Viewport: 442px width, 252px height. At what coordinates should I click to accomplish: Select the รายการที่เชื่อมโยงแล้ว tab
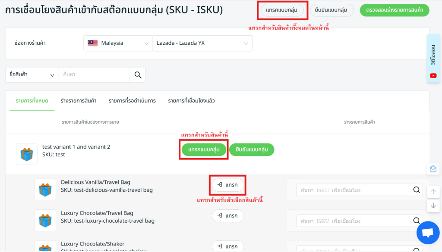tap(191, 101)
